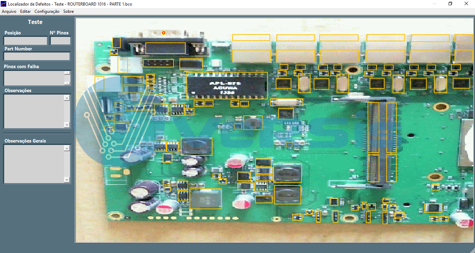Click the up arrow of Pinos com Falha scrollbar
The image size is (475, 253).
pyautogui.click(x=67, y=73)
